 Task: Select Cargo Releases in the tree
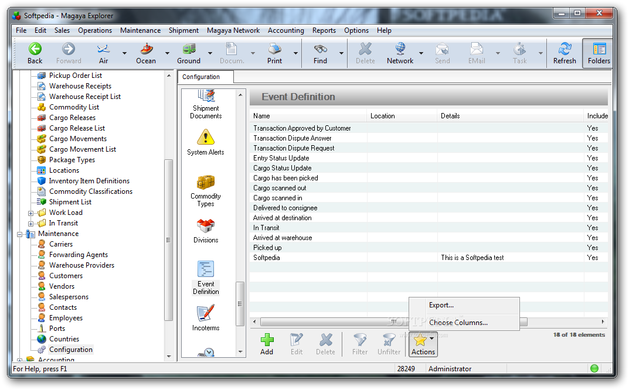pyautogui.click(x=72, y=118)
